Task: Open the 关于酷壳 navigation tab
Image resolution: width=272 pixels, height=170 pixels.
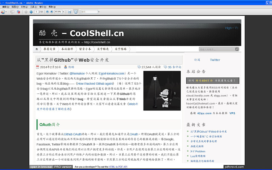Action: tap(103, 49)
